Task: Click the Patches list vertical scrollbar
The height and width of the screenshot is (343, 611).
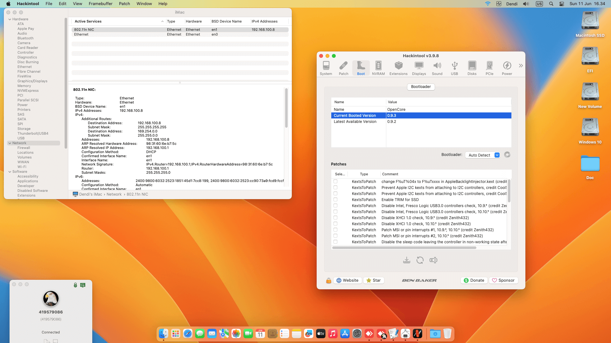Action: pos(509,191)
